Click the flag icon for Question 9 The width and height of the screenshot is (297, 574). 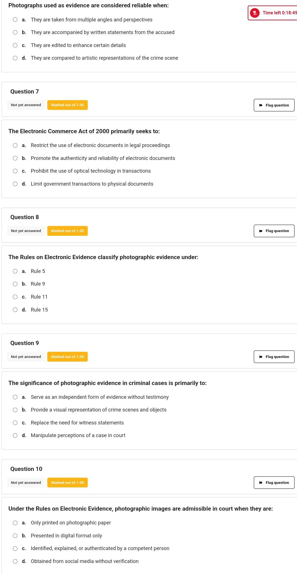pos(261,357)
